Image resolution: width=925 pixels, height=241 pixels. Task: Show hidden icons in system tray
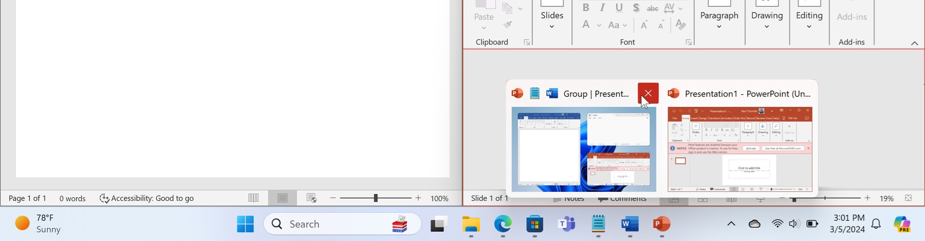point(731,224)
